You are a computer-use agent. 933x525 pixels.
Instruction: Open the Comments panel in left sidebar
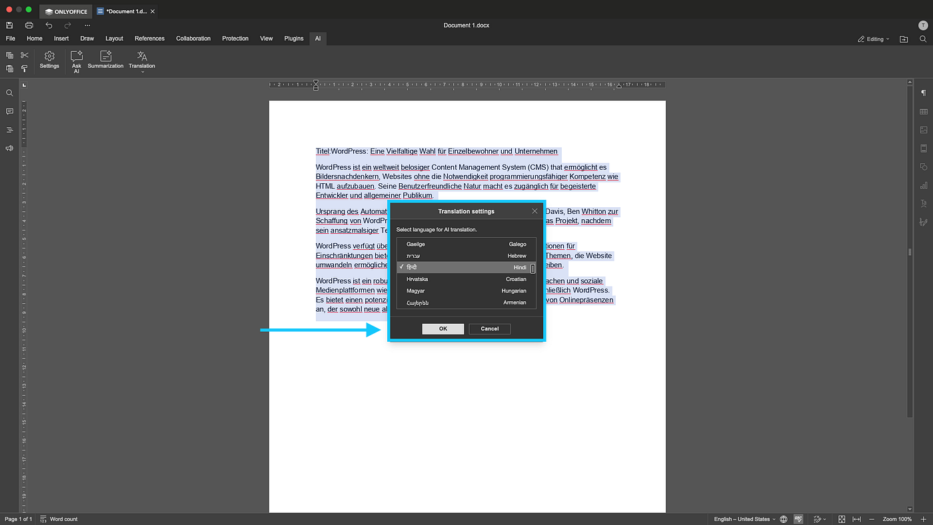point(9,111)
